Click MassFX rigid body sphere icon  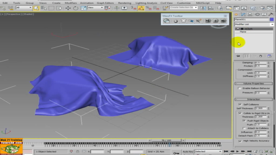pyautogui.click(x=176, y=21)
